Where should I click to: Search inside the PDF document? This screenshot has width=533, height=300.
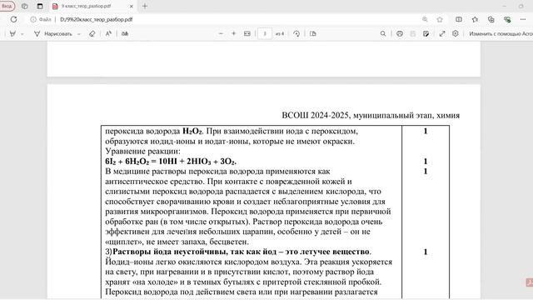coord(383,33)
